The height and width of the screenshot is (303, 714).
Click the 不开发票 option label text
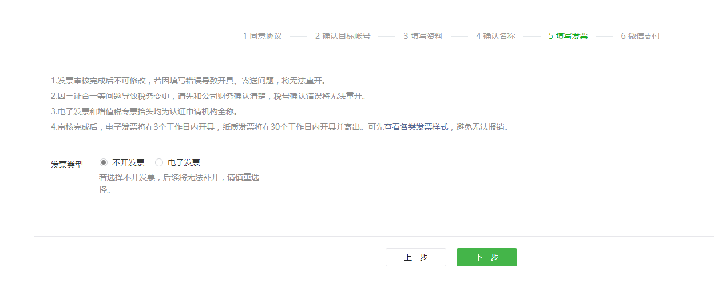(x=128, y=162)
